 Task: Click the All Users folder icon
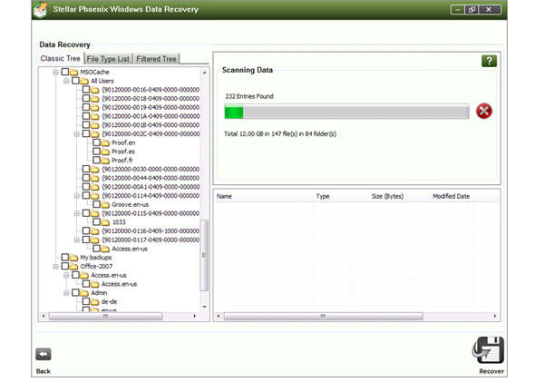84,81
